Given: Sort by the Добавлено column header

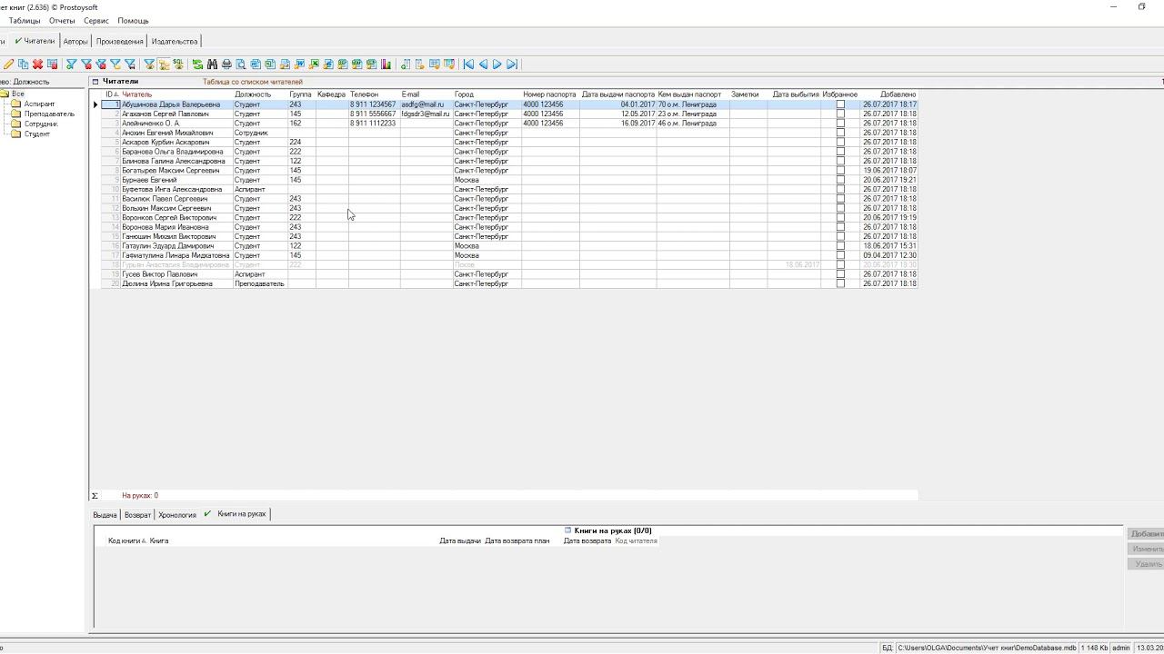Looking at the screenshot, I should (x=888, y=94).
